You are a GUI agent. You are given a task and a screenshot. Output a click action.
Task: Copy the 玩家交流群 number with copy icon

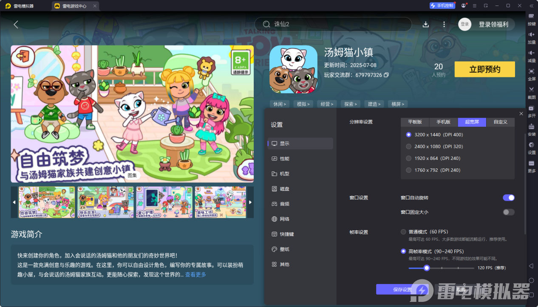coord(386,75)
